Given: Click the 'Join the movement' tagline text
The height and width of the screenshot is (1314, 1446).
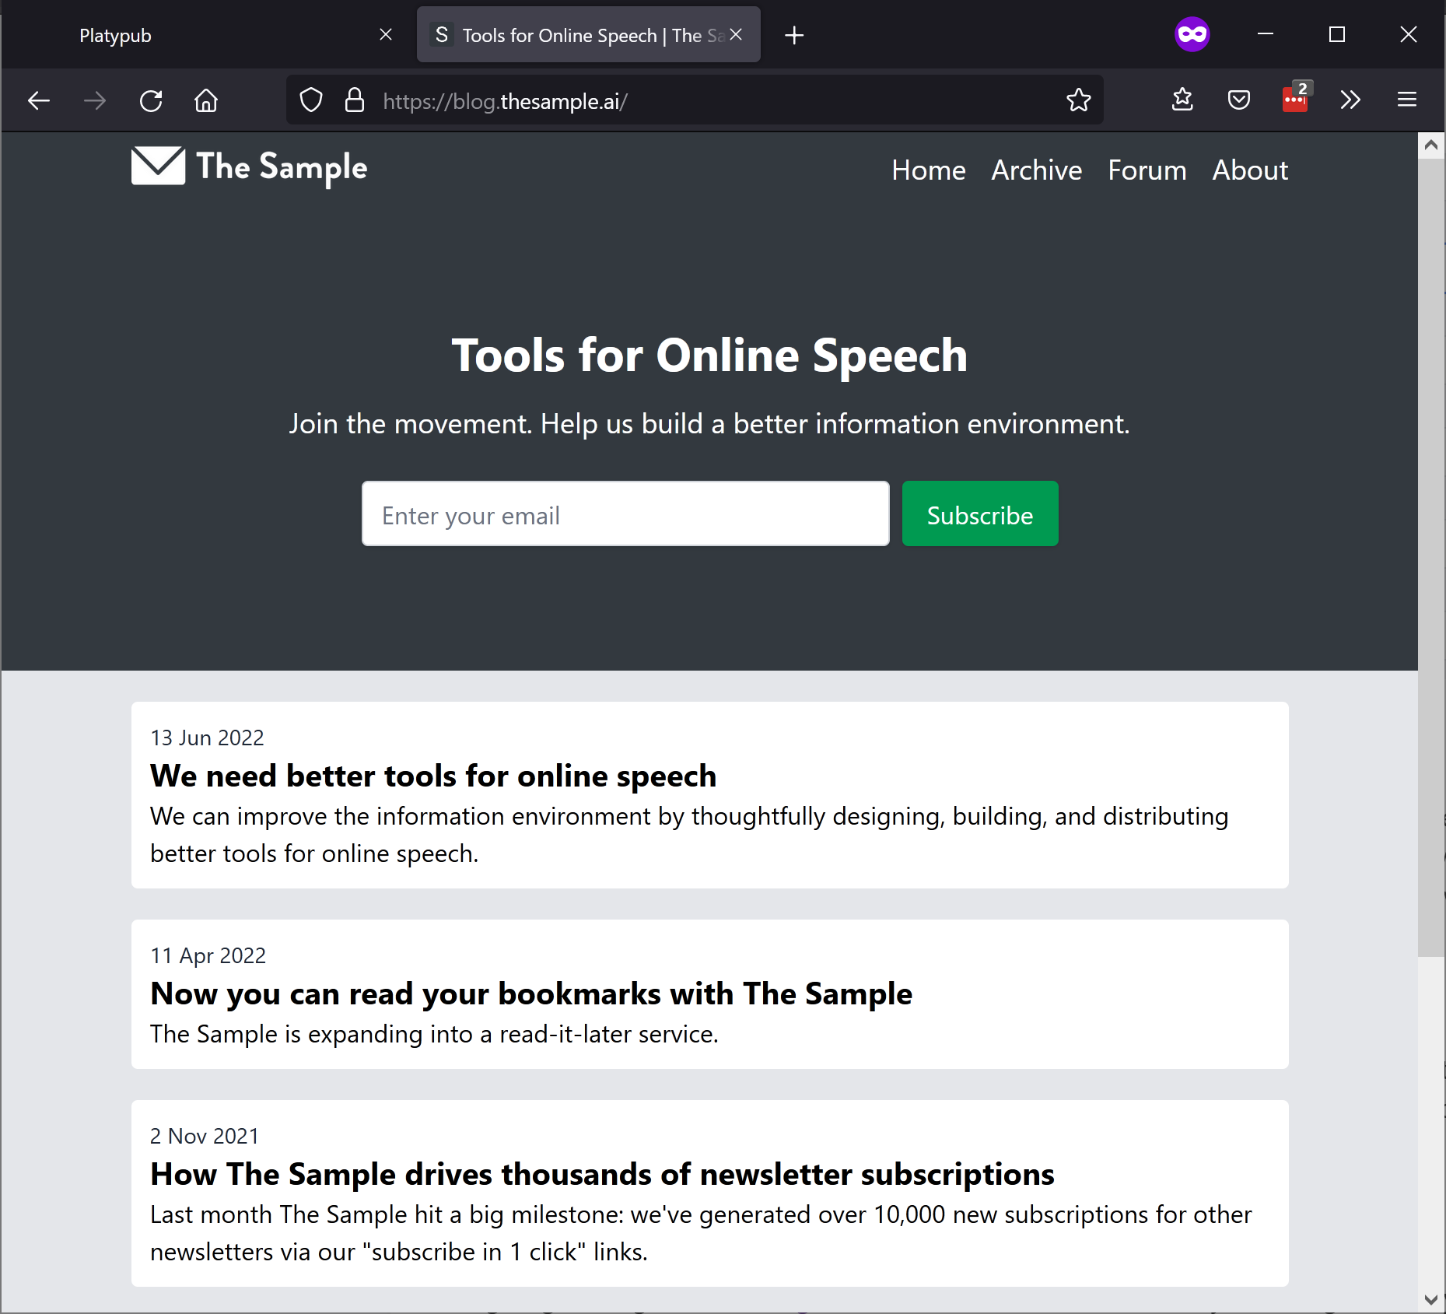Looking at the screenshot, I should click(x=709, y=424).
